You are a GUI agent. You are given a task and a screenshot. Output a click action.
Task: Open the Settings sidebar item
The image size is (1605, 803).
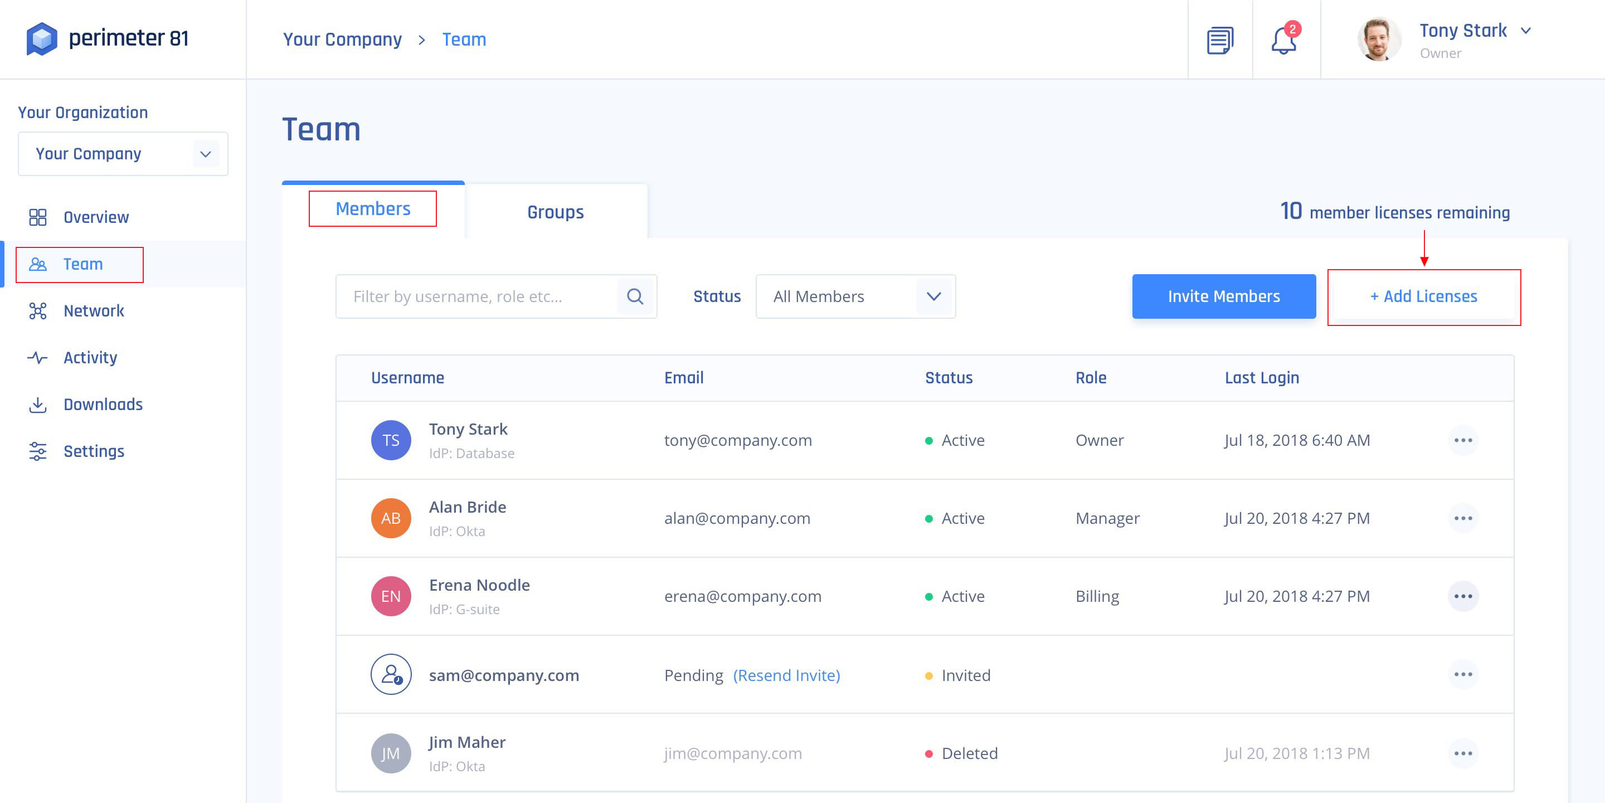click(x=94, y=451)
